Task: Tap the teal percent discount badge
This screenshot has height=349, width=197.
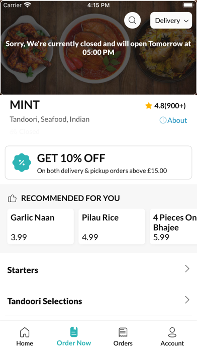Action: (22, 162)
